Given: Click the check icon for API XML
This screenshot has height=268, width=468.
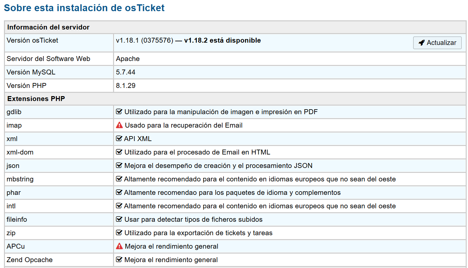Looking at the screenshot, I should [119, 139].
